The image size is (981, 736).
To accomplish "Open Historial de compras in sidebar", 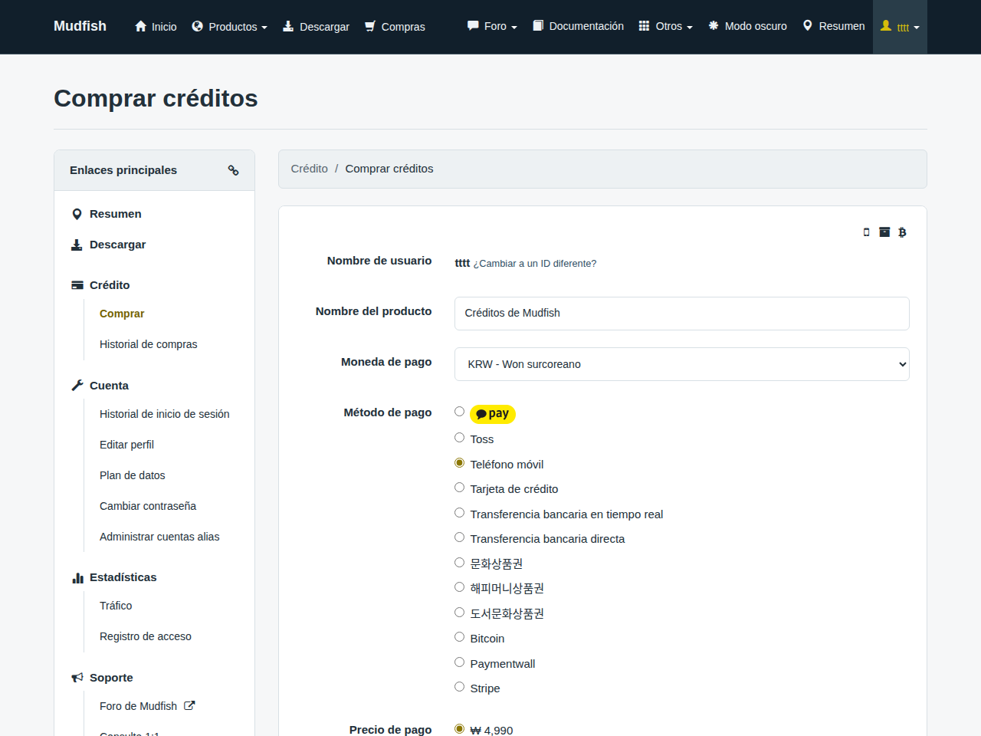I will pos(149,344).
